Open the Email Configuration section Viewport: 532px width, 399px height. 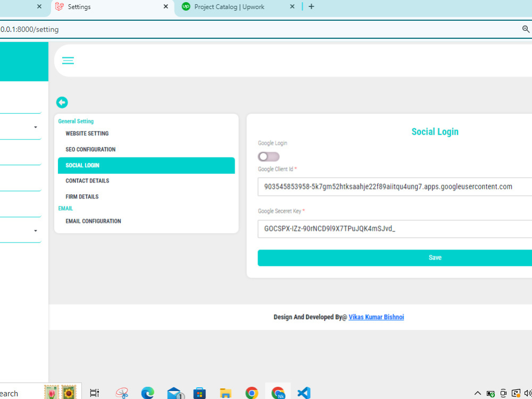click(93, 221)
